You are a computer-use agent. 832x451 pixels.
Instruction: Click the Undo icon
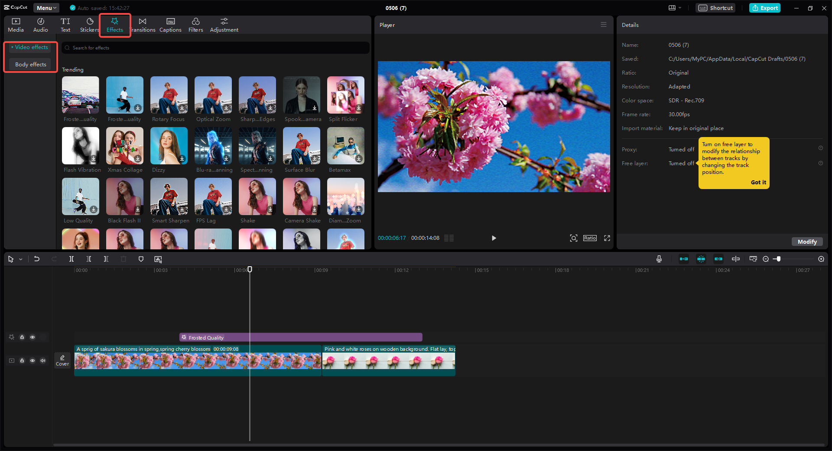click(37, 259)
